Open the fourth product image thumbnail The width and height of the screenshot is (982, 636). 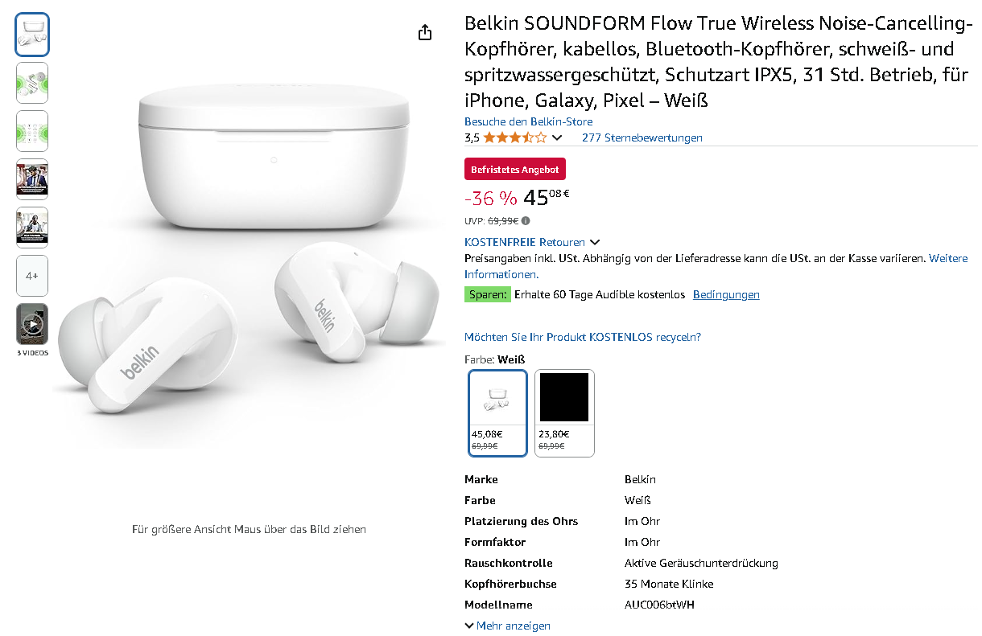tap(32, 179)
